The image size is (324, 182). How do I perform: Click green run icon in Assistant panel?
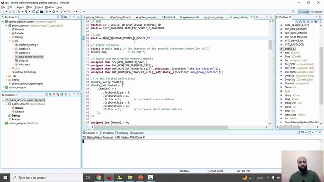coord(62,94)
